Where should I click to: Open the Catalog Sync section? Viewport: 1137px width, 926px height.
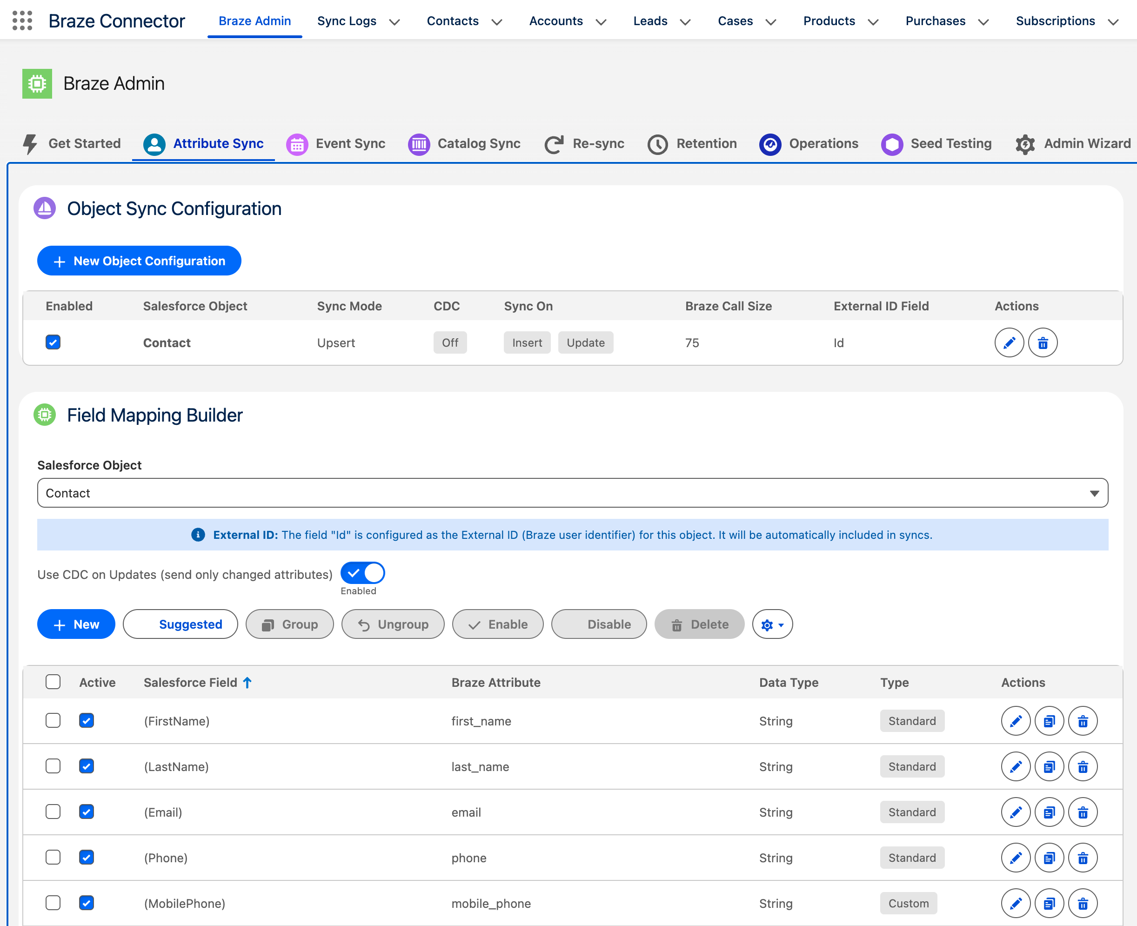pos(419,143)
